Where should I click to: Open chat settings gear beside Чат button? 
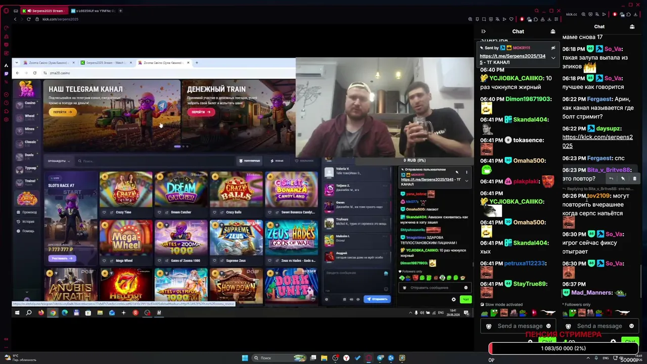453,299
